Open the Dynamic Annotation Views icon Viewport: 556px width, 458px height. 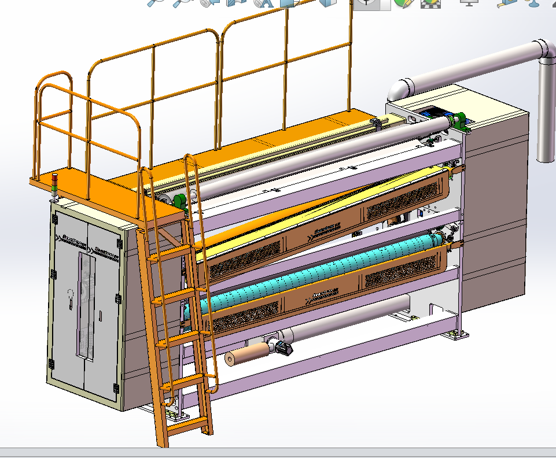pos(263,2)
